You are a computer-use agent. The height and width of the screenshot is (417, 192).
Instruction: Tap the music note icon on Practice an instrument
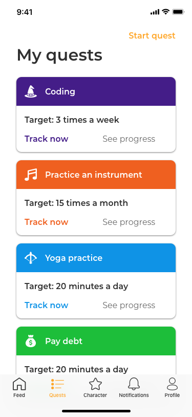(x=31, y=175)
